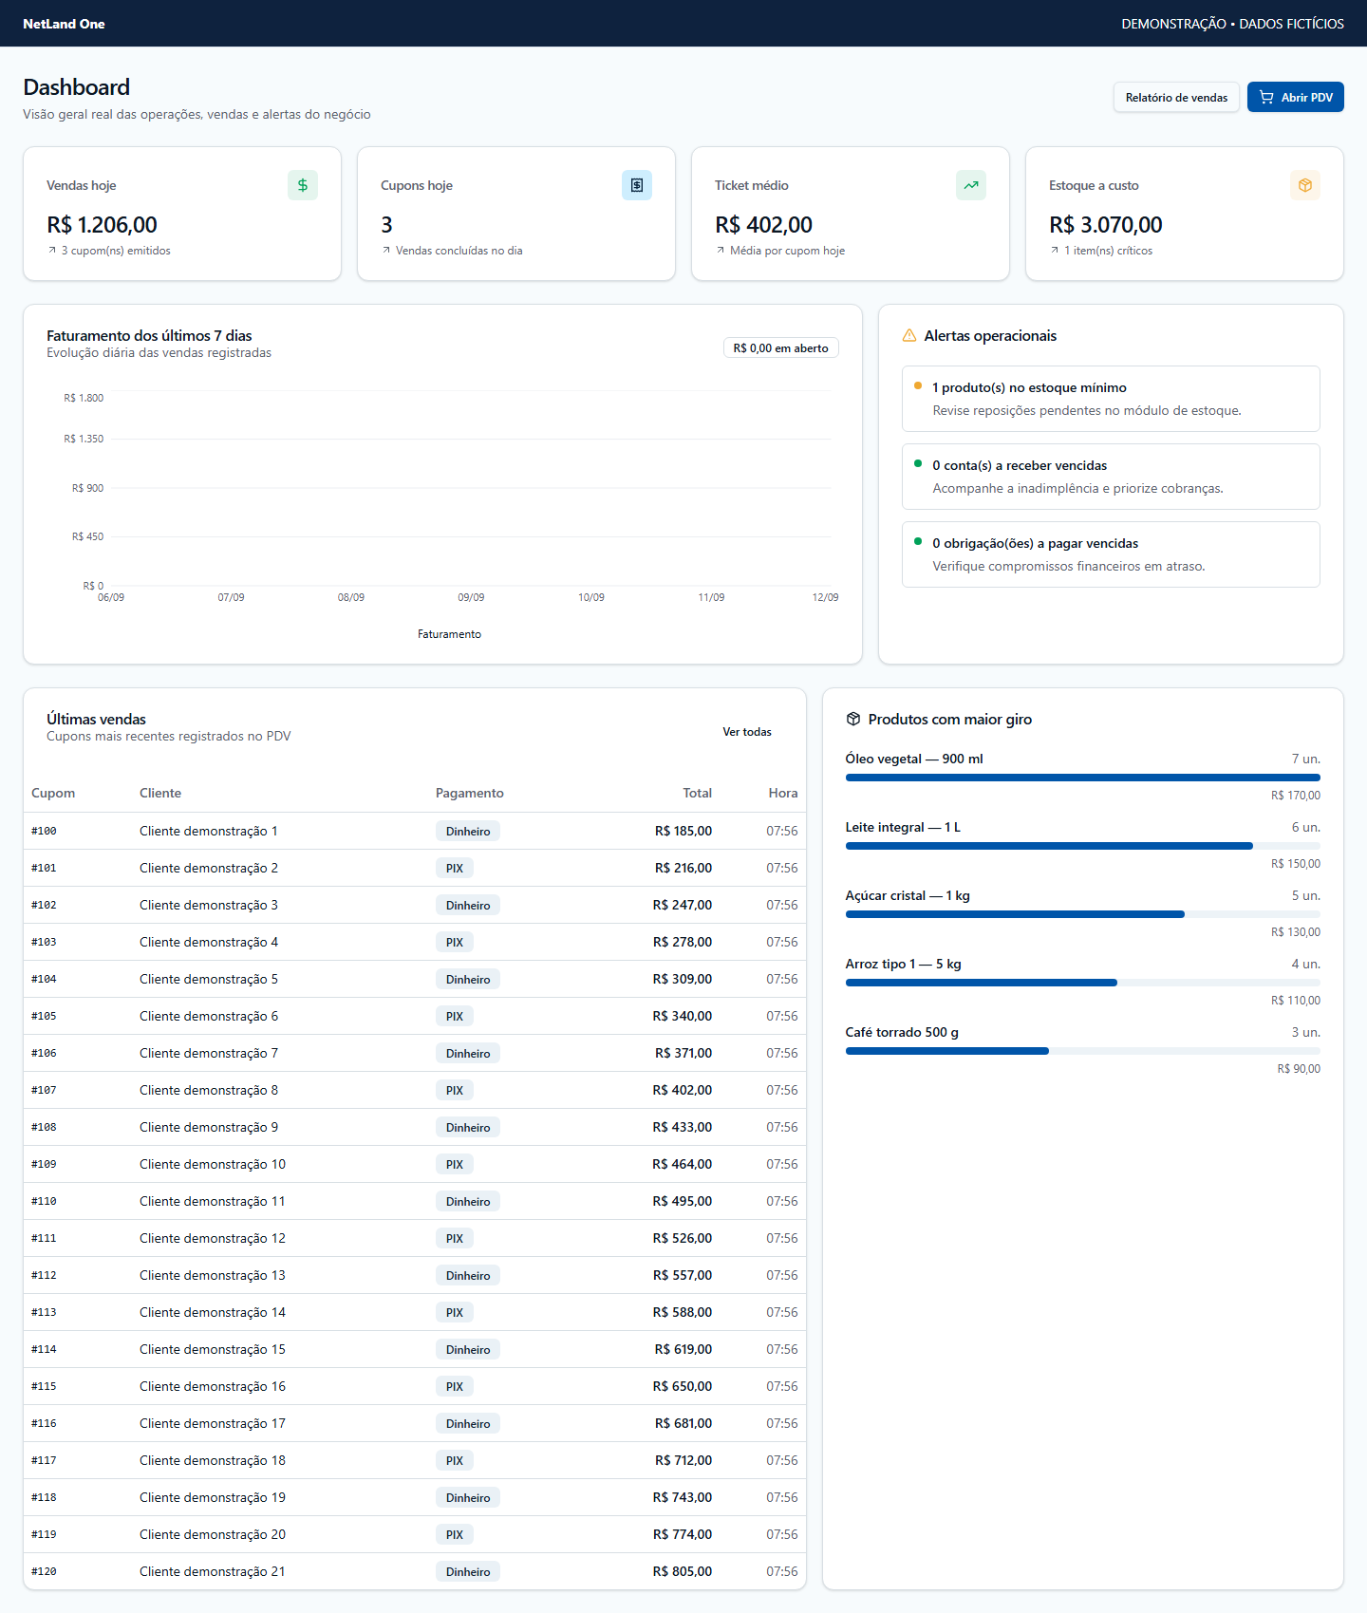Click the 09/09 date label on the chart
Image resolution: width=1367 pixels, height=1613 pixels.
[471, 597]
